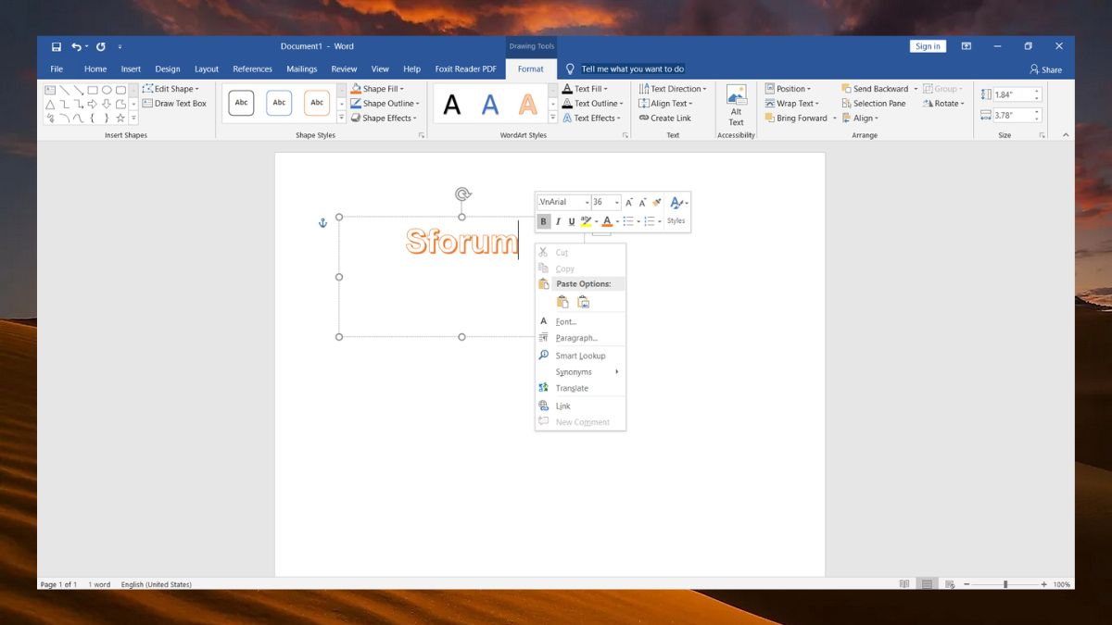Apply blue outline Abc shape style
1112x625 pixels.
pos(279,103)
